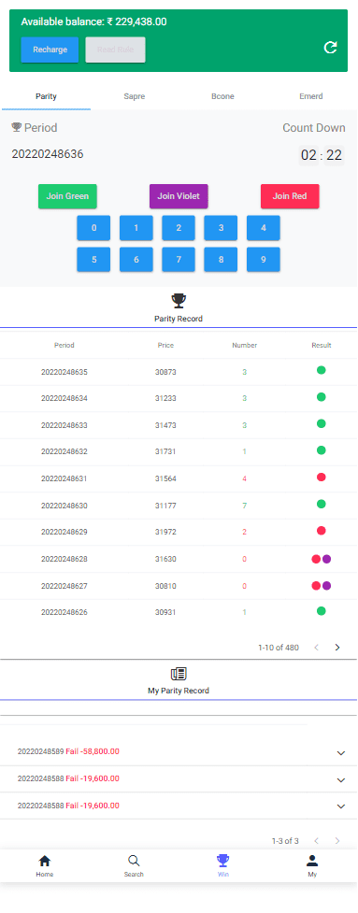
Task: Click the Read Rule button
Action: click(115, 50)
